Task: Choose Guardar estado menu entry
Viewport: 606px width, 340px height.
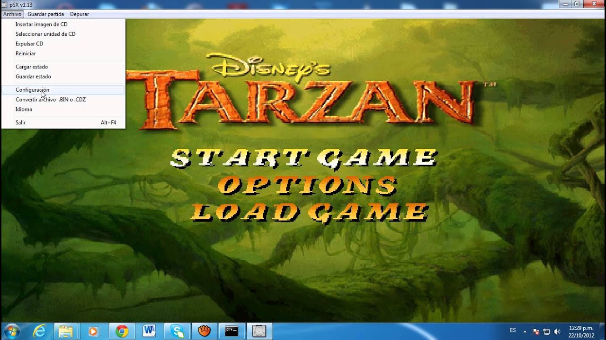Action: point(63,76)
